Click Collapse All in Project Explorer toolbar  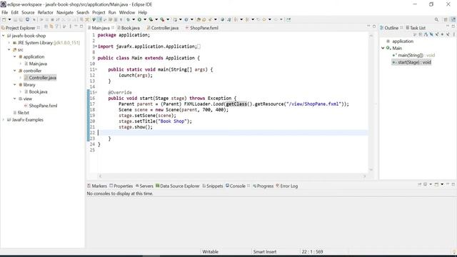pyautogui.click(x=46, y=27)
